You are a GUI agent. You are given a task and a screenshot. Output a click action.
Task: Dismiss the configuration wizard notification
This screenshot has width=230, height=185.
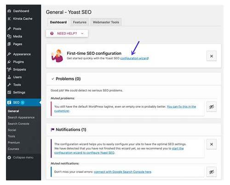[212, 144]
